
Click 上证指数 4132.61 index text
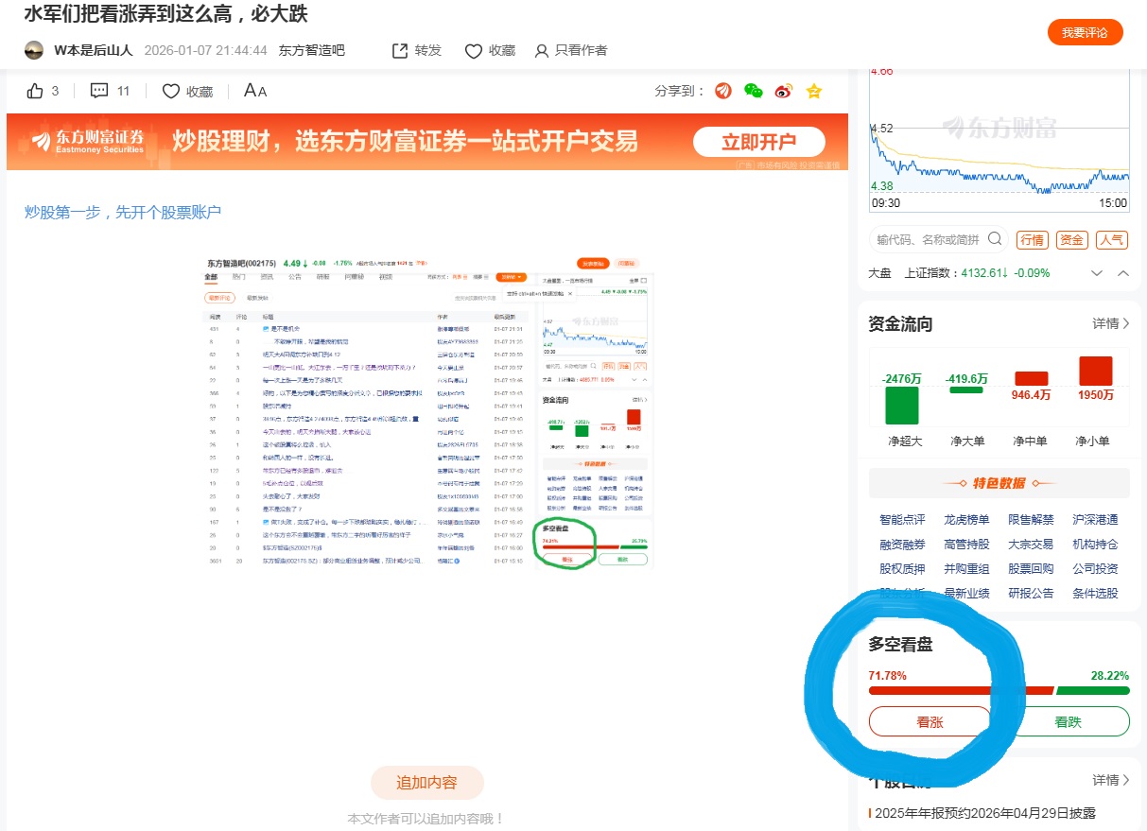[x=978, y=273]
